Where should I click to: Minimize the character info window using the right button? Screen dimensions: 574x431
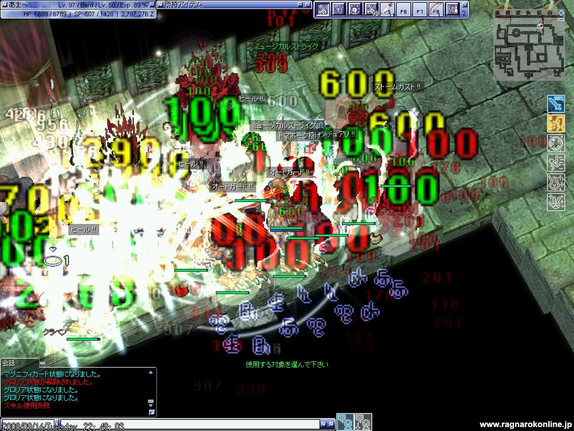(151, 4)
